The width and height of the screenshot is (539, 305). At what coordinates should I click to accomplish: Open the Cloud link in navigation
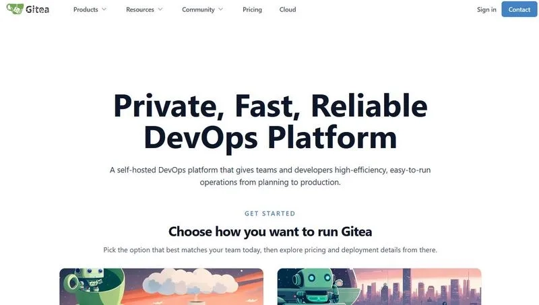288,9
